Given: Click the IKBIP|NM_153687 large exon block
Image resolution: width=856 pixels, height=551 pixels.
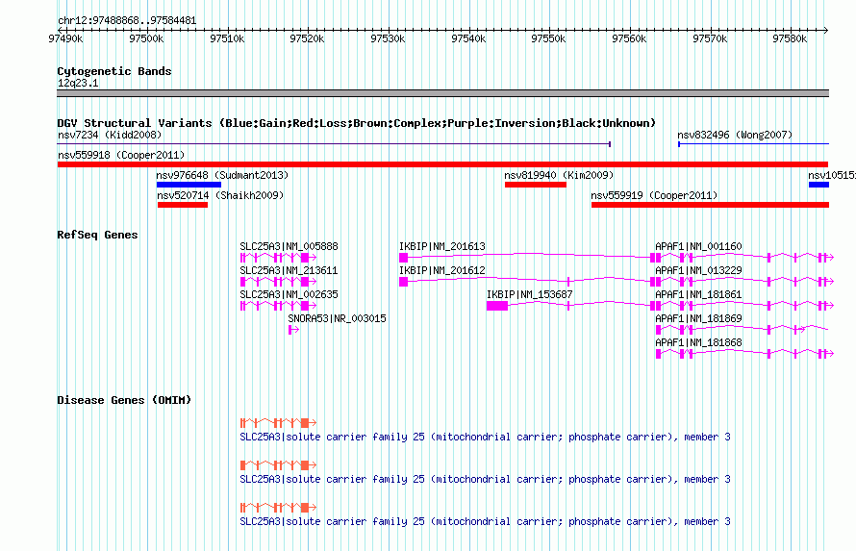Looking at the screenshot, I should (497, 306).
